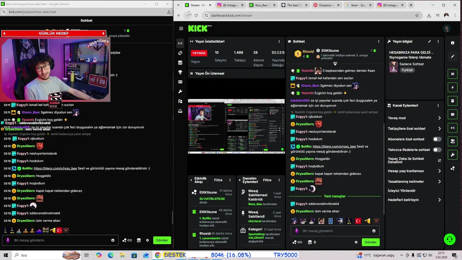The height and width of the screenshot is (260, 462).
Task: Open the link icon in dashboard sidebar
Action: [x=180, y=53]
